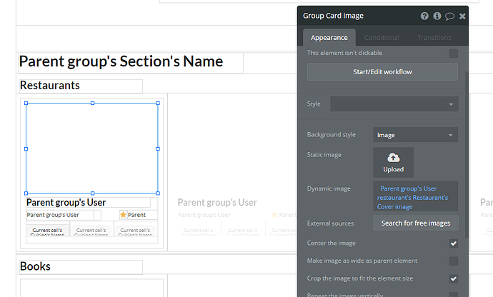
Task: Uncheck 'Center the image' checkbox
Action: click(454, 243)
